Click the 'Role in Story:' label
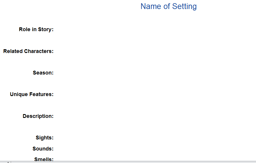 [36, 29]
